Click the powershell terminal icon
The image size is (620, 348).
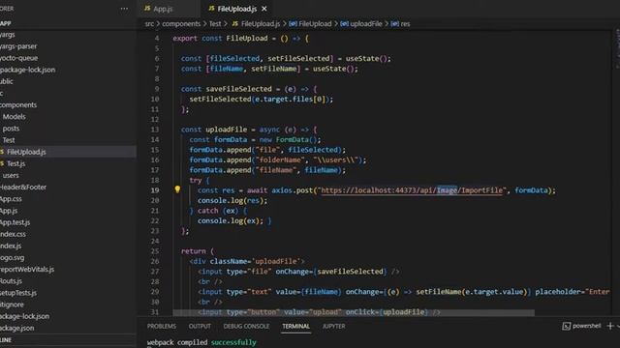[x=566, y=326]
